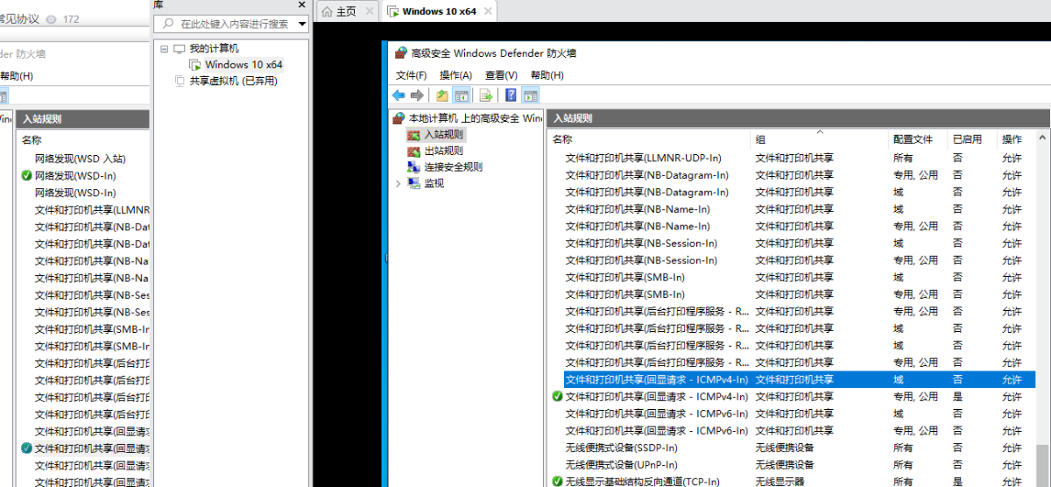Viewport: 1051px width, 487px height.
Task: Expand the 监视 tree node arrow
Action: [x=399, y=183]
